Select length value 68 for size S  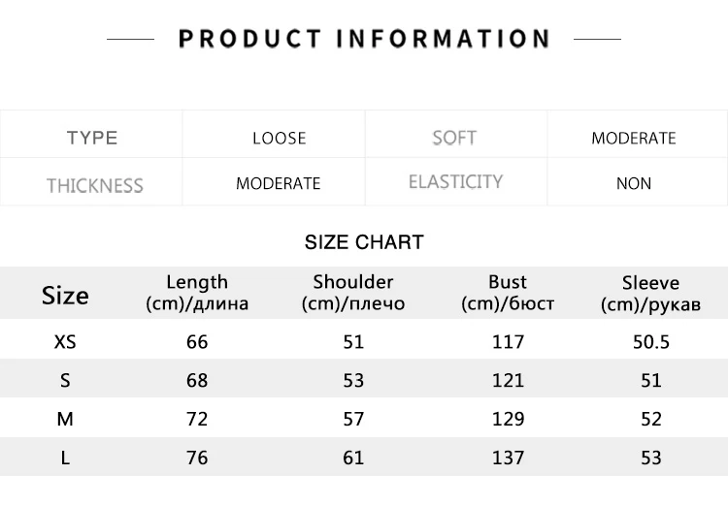click(x=197, y=380)
